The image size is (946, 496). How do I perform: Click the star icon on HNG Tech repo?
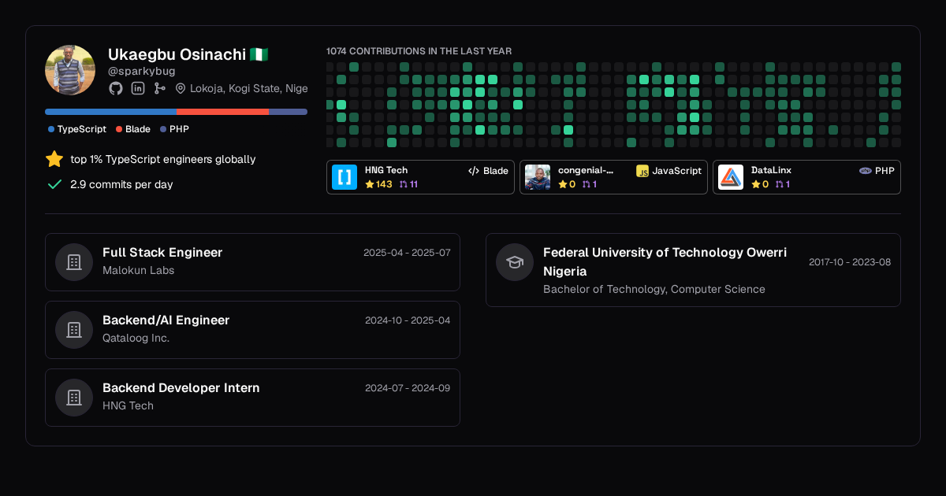pos(370,184)
